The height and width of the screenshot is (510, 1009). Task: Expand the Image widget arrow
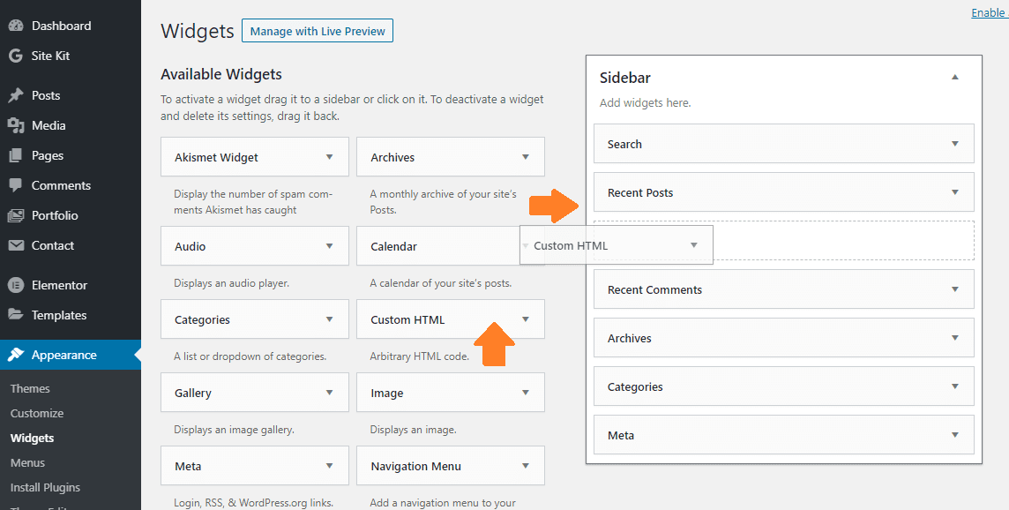526,392
